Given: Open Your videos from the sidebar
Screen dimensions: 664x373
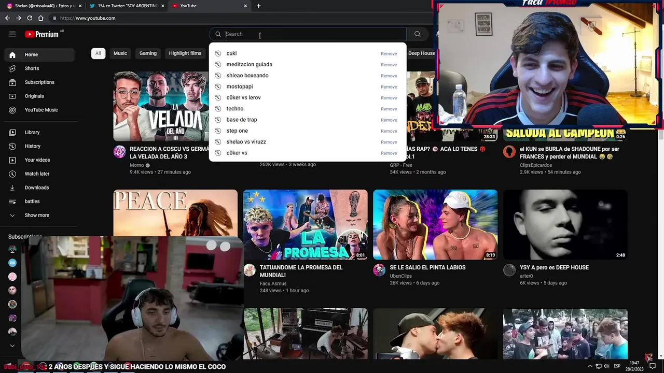Looking at the screenshot, I should [x=38, y=160].
